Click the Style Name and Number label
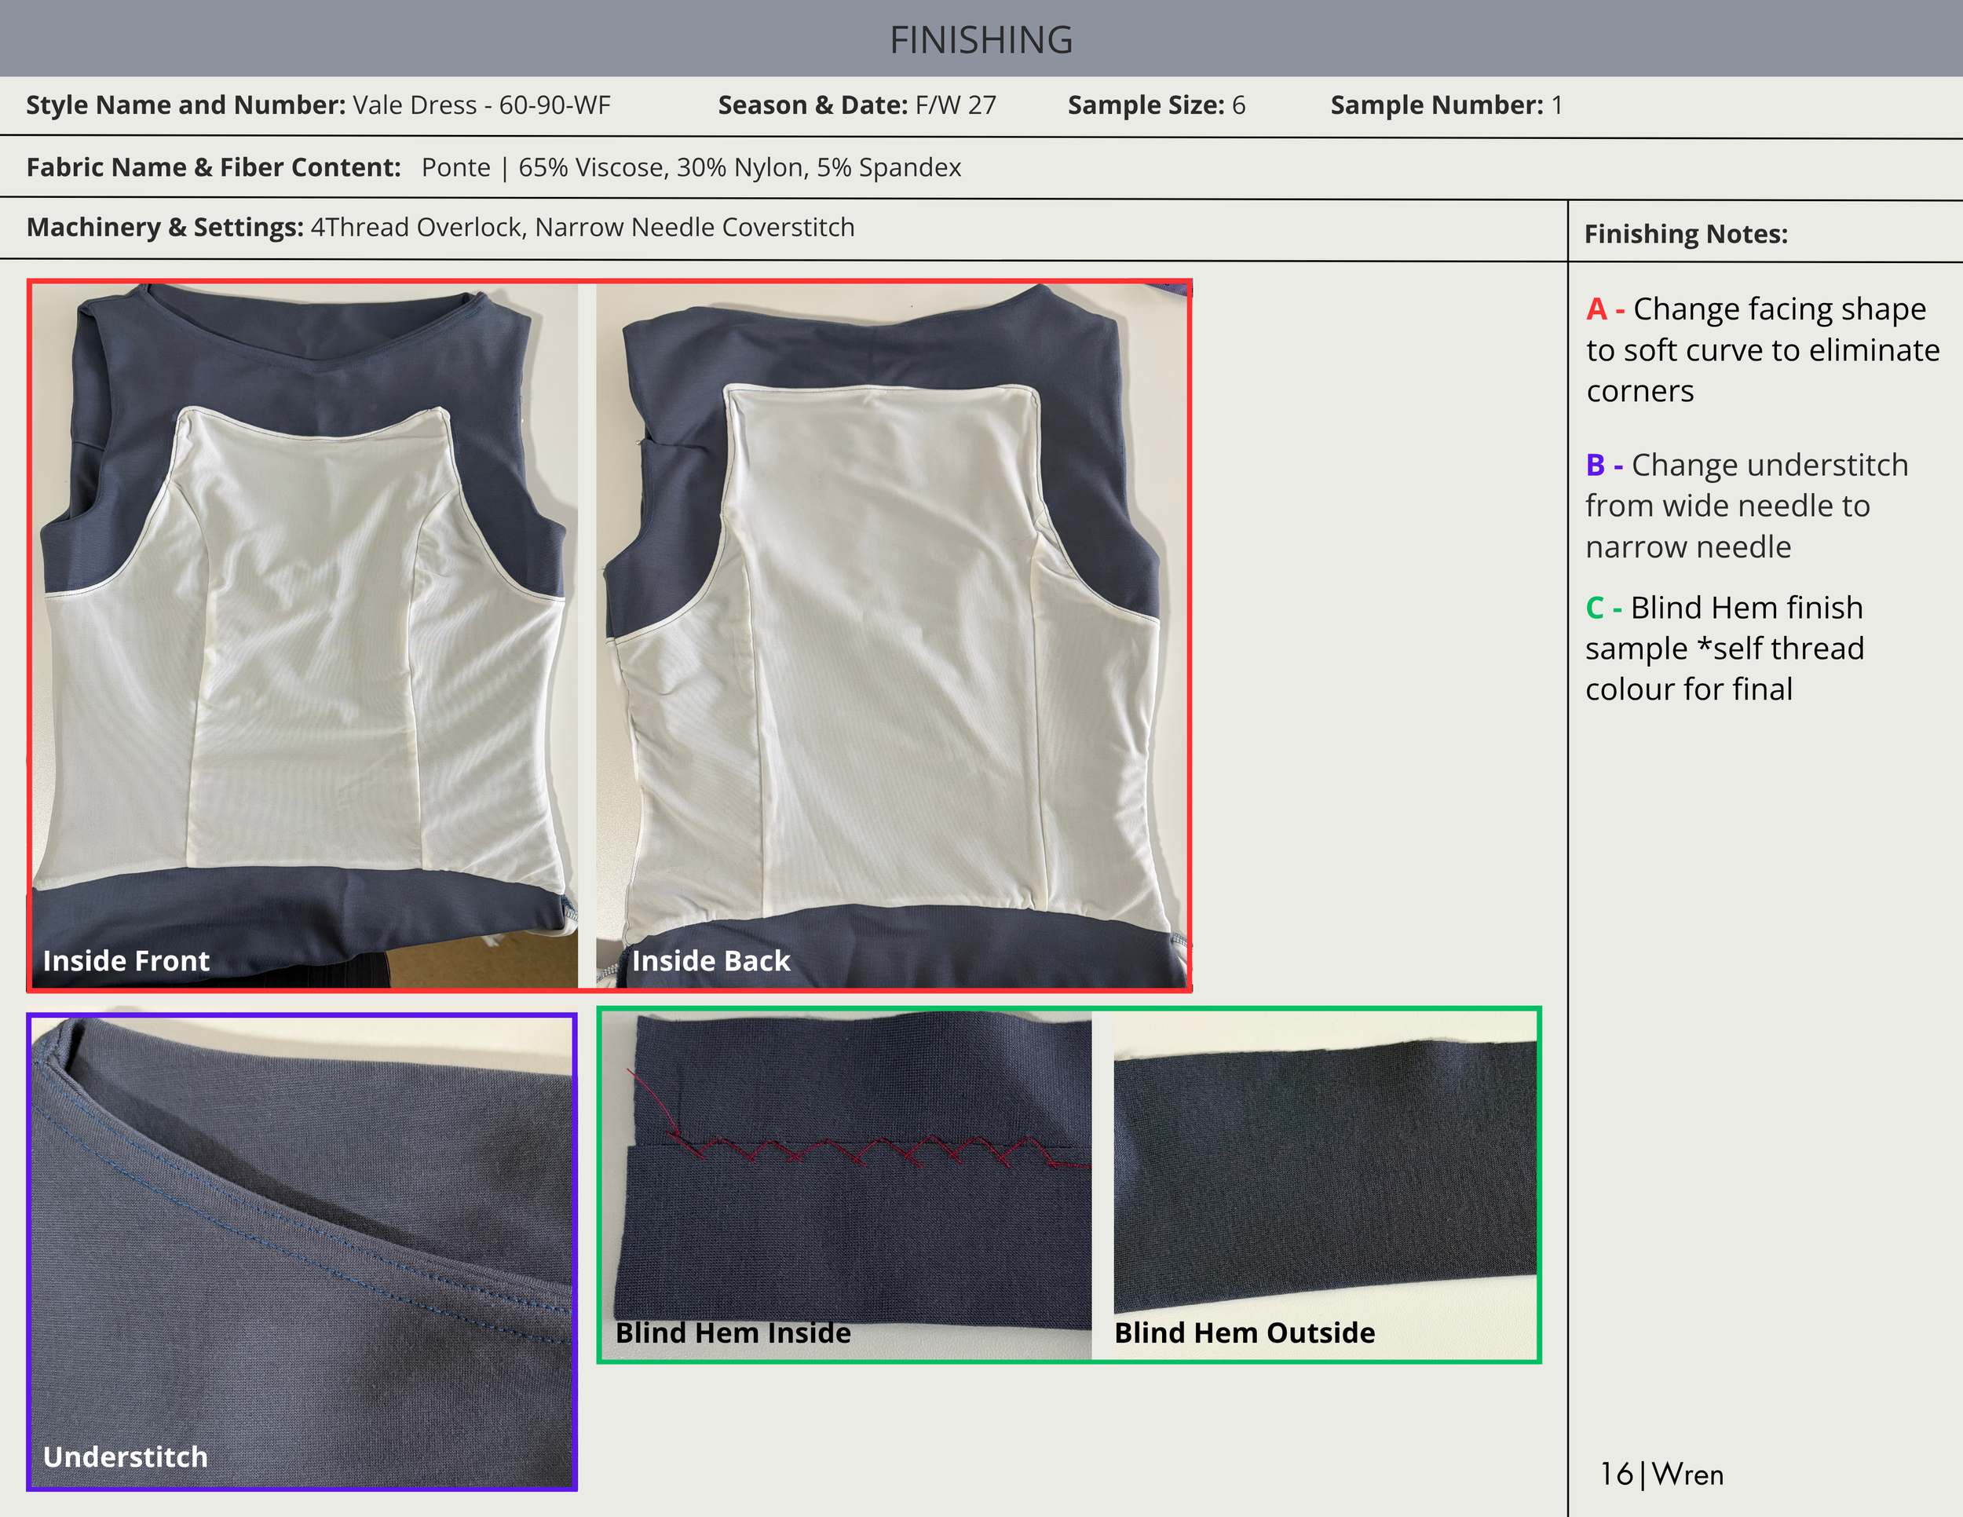1963x1517 pixels. pos(185,105)
